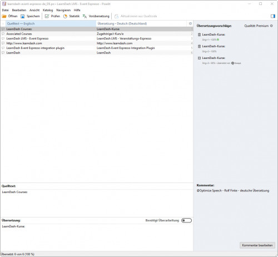This screenshot has width=278, height=257.
Task: Click comment bubble icon of Associated Courses row
Action: pyautogui.click(x=3, y=34)
